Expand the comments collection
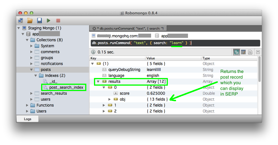The height and width of the screenshot is (145, 278). (x=32, y=52)
